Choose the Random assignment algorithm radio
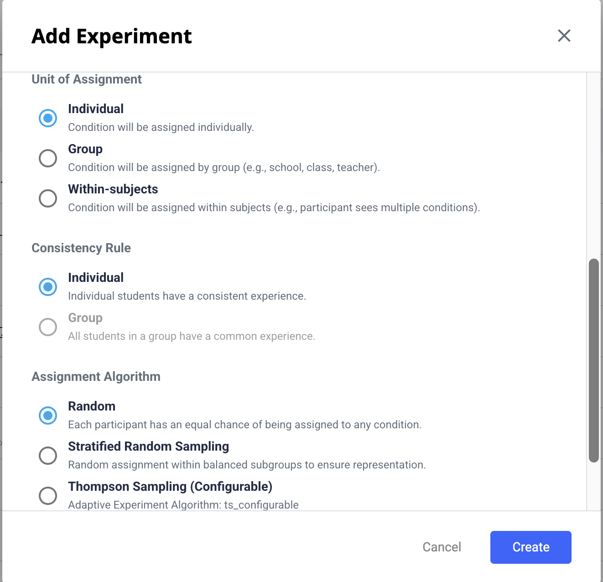The image size is (603, 582). [48, 416]
